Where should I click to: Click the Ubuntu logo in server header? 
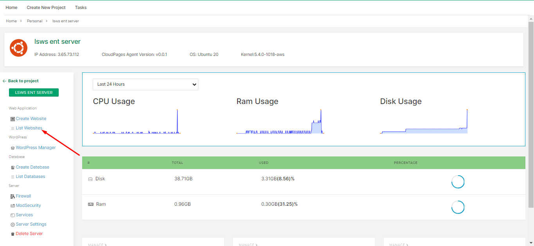(x=18, y=47)
